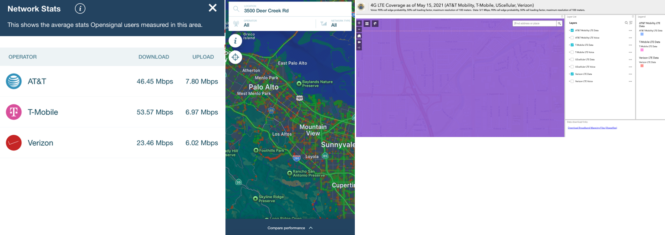Enable UScellular LTE Voice layer

[x=573, y=67]
